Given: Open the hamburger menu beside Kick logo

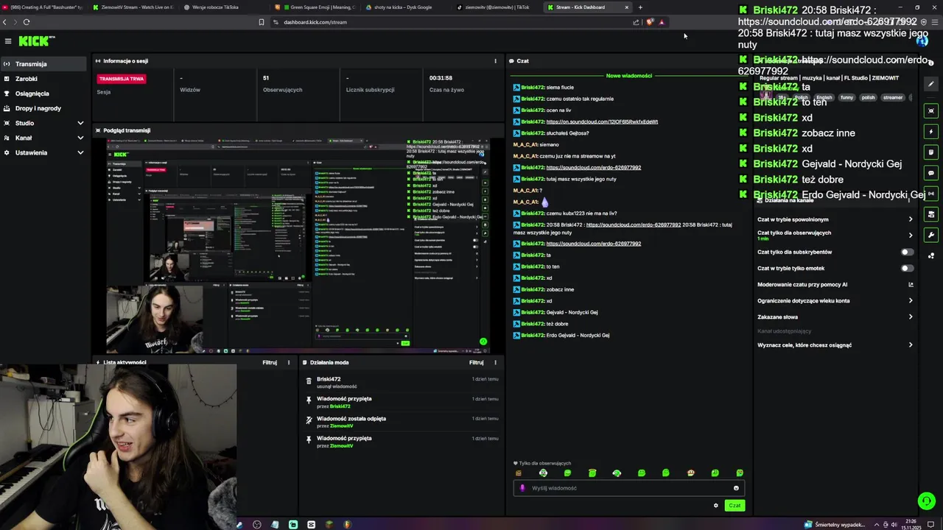Looking at the screenshot, I should tap(8, 41).
